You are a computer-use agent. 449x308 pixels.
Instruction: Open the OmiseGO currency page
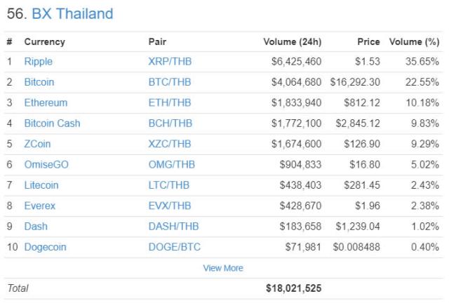click(x=46, y=165)
